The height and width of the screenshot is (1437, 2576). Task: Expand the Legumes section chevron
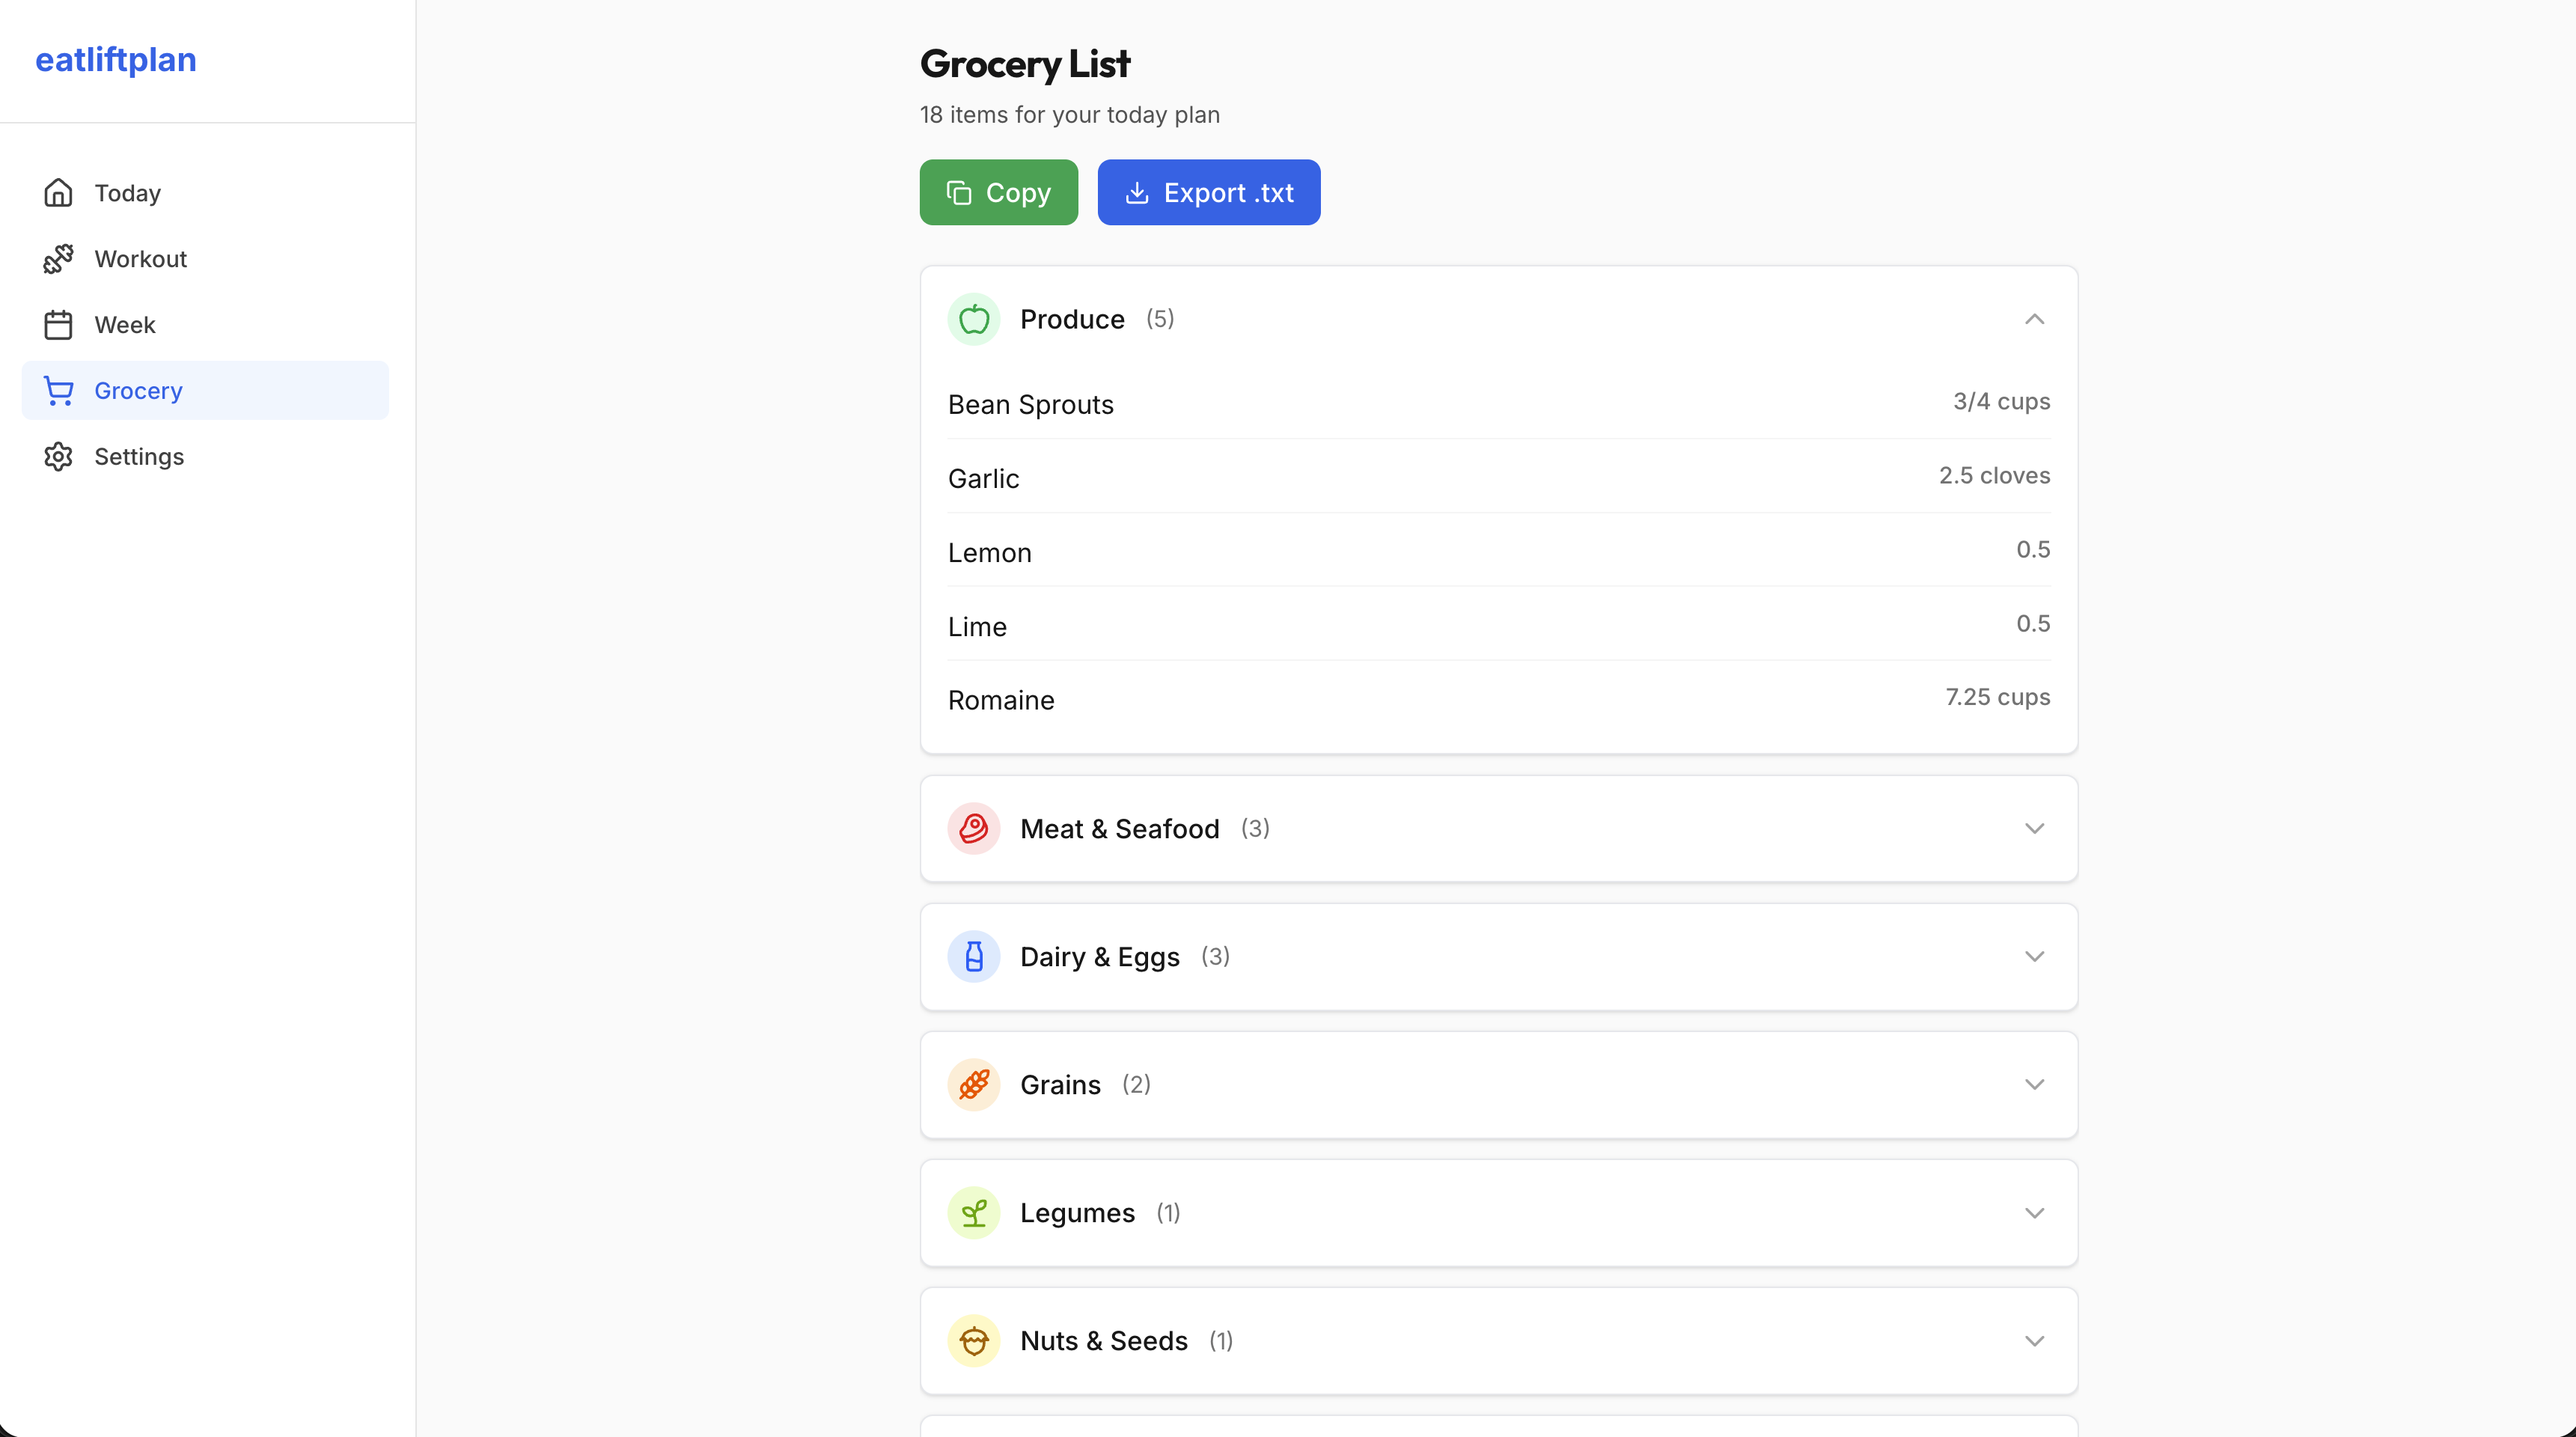tap(2033, 1212)
